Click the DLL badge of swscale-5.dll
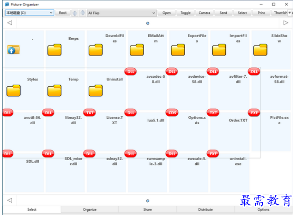Screen dimensions: 296x215 click(172, 154)
